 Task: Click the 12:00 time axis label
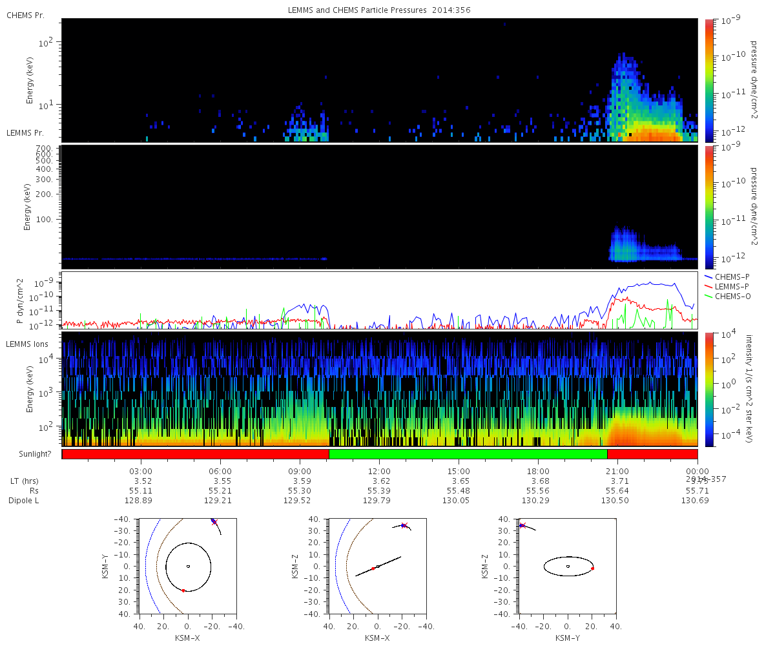tap(379, 471)
